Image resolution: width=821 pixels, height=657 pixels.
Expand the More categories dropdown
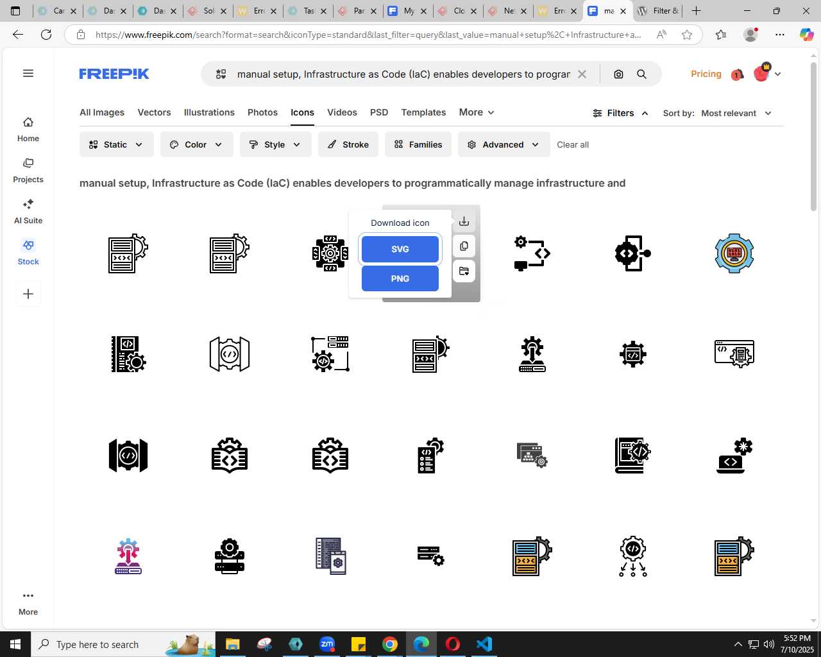(x=477, y=112)
